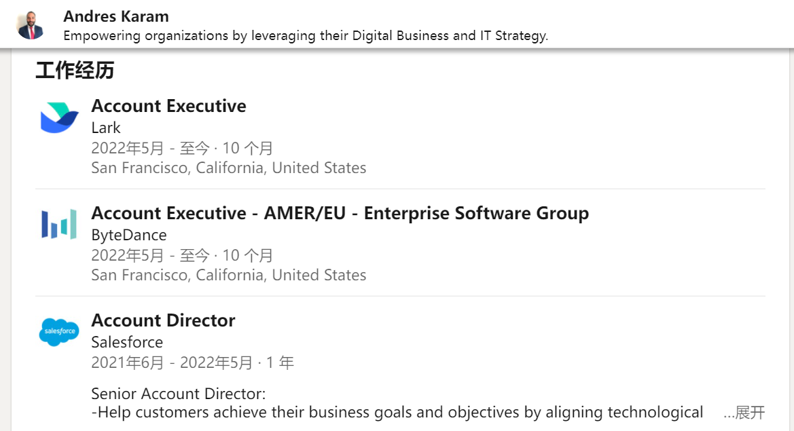The width and height of the screenshot is (794, 431).
Task: Click the 工作经历 section heading
Action: coord(75,71)
